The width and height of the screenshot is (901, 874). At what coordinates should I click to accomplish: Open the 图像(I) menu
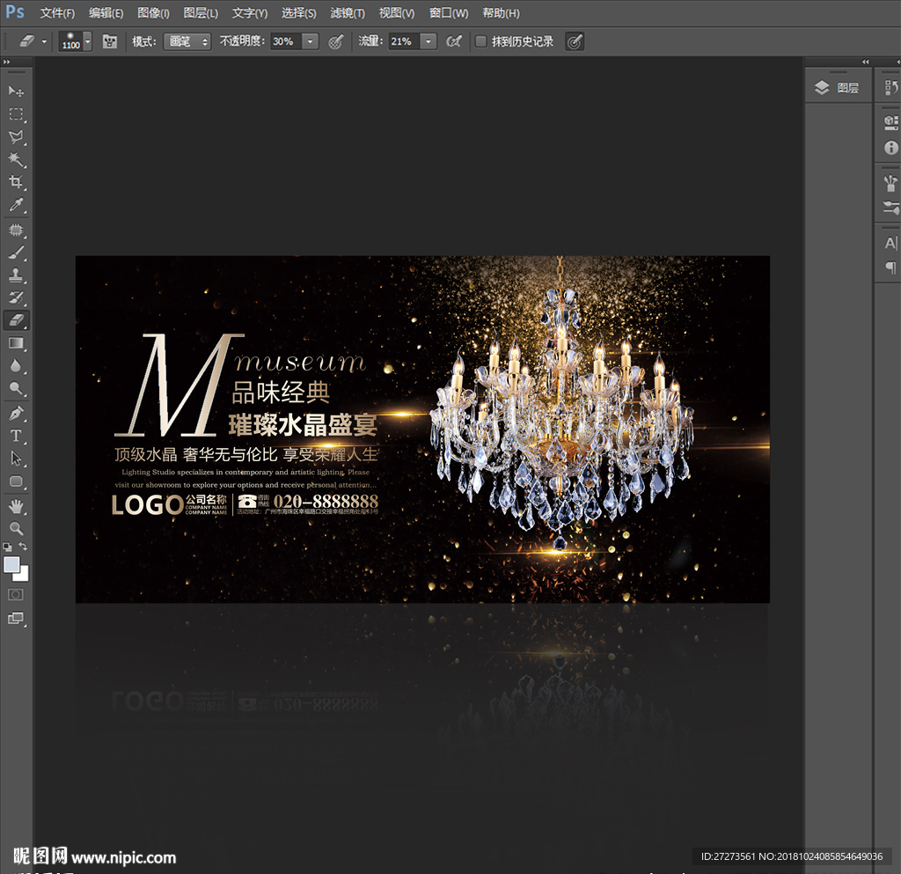153,12
